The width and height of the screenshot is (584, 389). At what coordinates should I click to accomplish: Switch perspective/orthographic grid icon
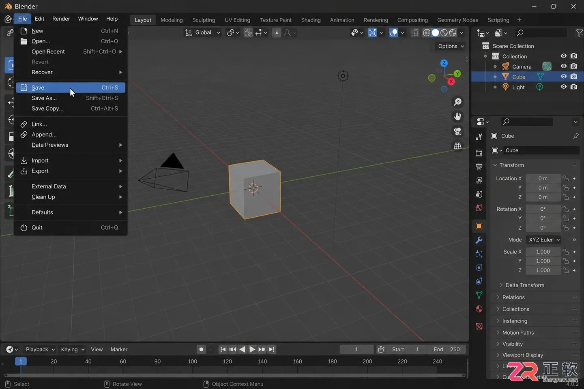click(x=457, y=146)
